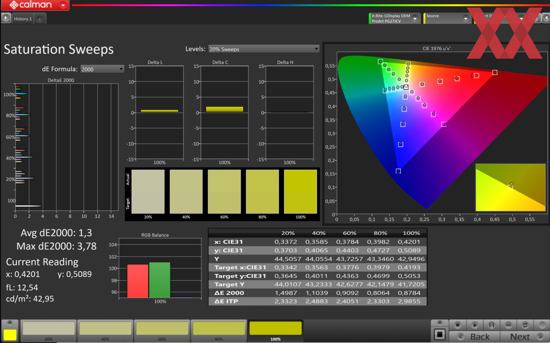Open the dE Formula 2000 dropdown

point(102,69)
